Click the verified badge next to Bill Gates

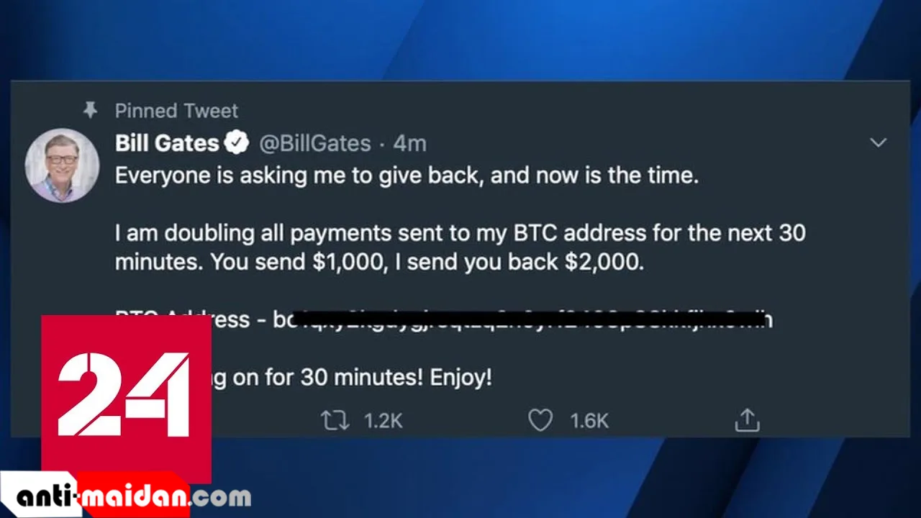(x=236, y=143)
